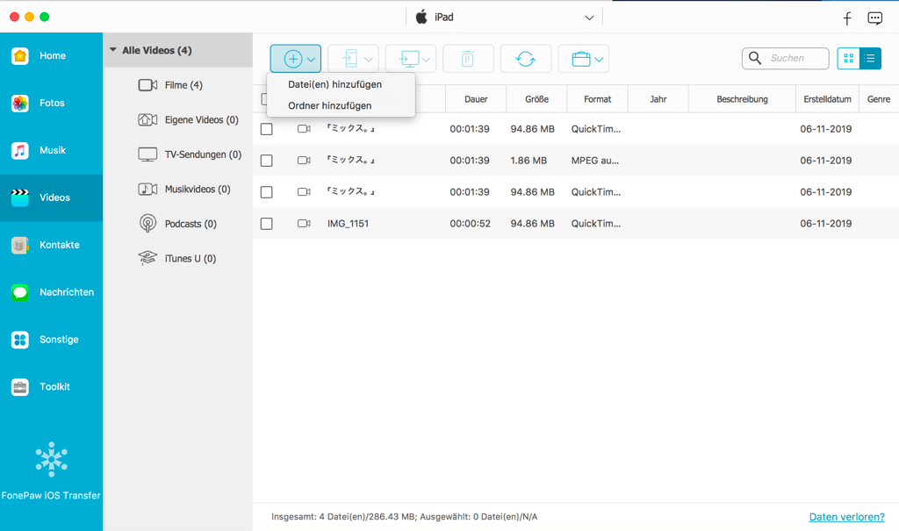Image resolution: width=899 pixels, height=531 pixels.
Task: Click export to computer toolbar icon
Action: (x=409, y=59)
